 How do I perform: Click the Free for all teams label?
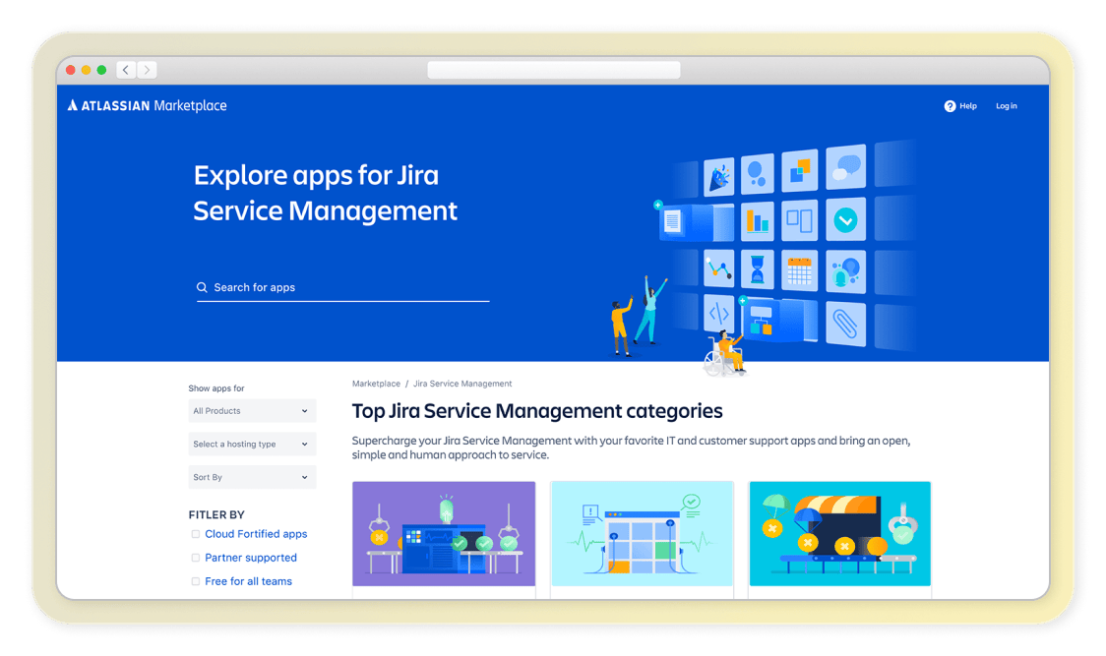click(248, 581)
